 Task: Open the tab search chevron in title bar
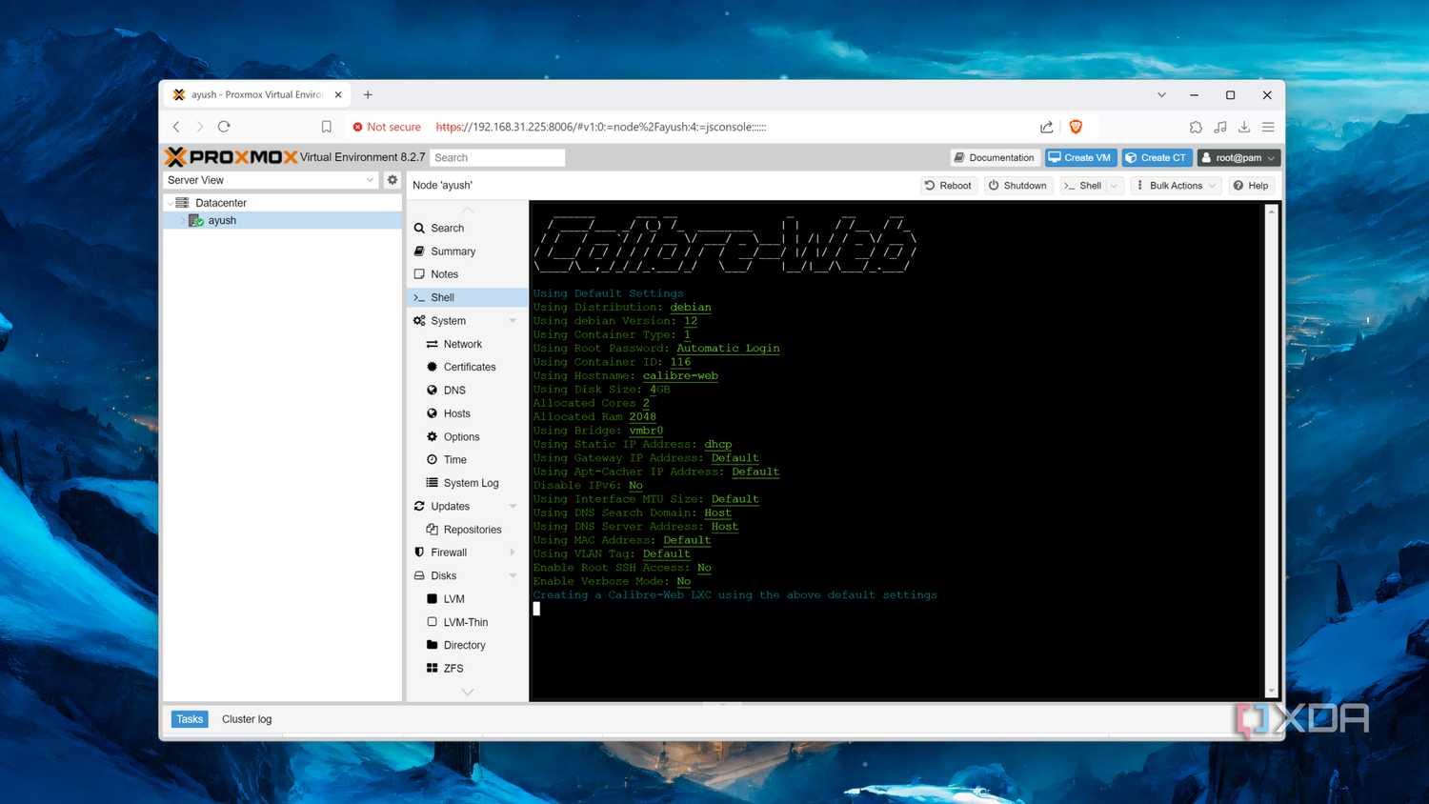(x=1161, y=94)
